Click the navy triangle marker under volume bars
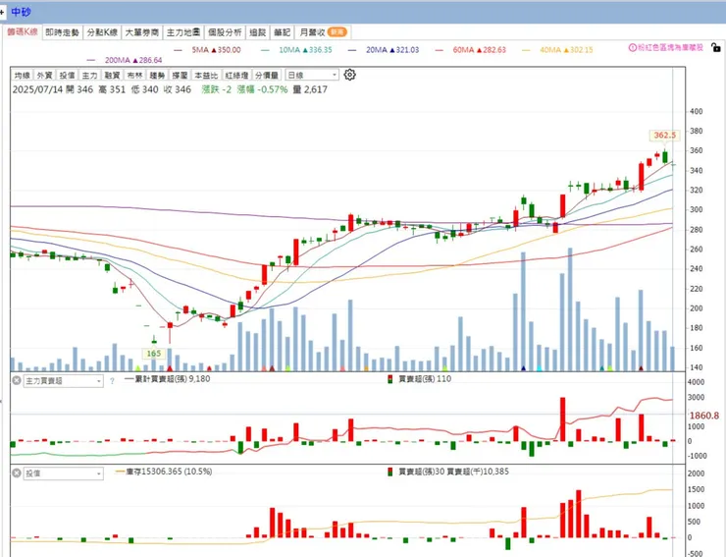 (523, 368)
